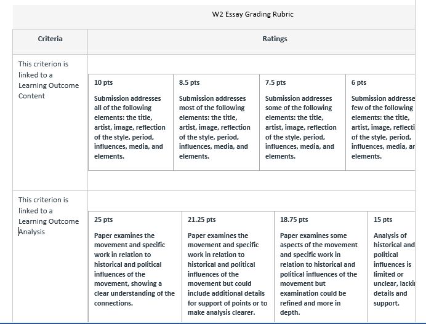This screenshot has height=324, width=426.
Task: Click the 18.75 pts rating heading
Action: coord(294,219)
